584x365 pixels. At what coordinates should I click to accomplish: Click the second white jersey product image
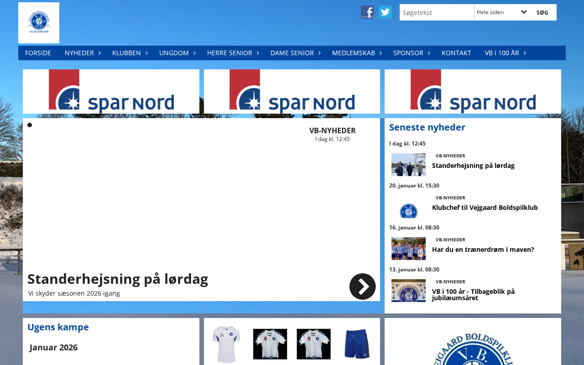(270, 344)
